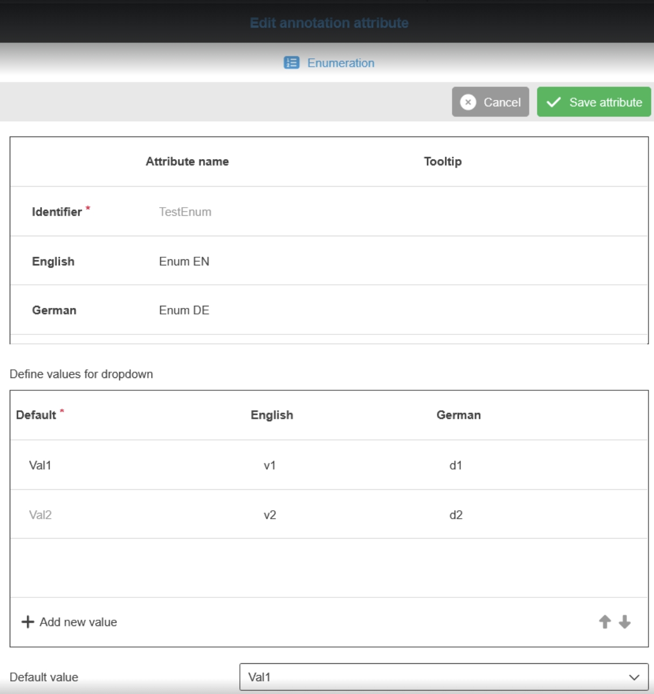This screenshot has width=654, height=694.
Task: Edit the English value v1
Action: [x=270, y=465]
